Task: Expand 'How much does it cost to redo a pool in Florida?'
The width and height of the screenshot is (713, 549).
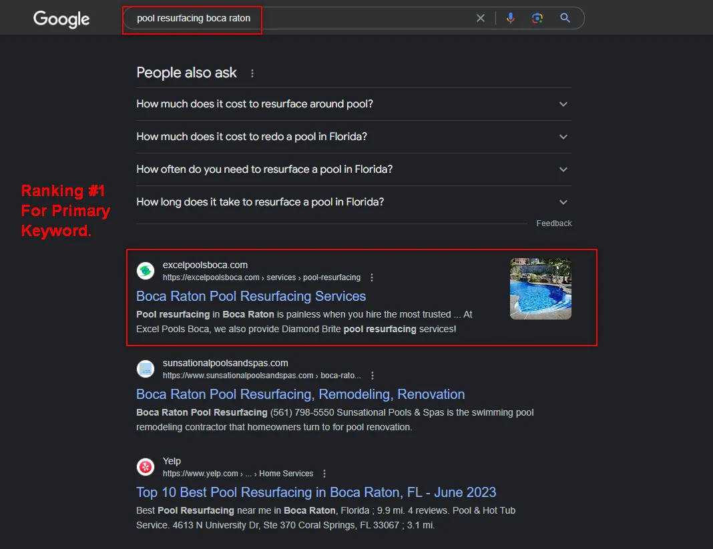Action: 354,137
